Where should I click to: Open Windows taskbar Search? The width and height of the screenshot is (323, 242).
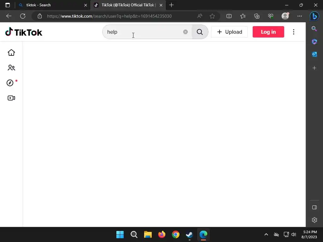pyautogui.click(x=134, y=234)
